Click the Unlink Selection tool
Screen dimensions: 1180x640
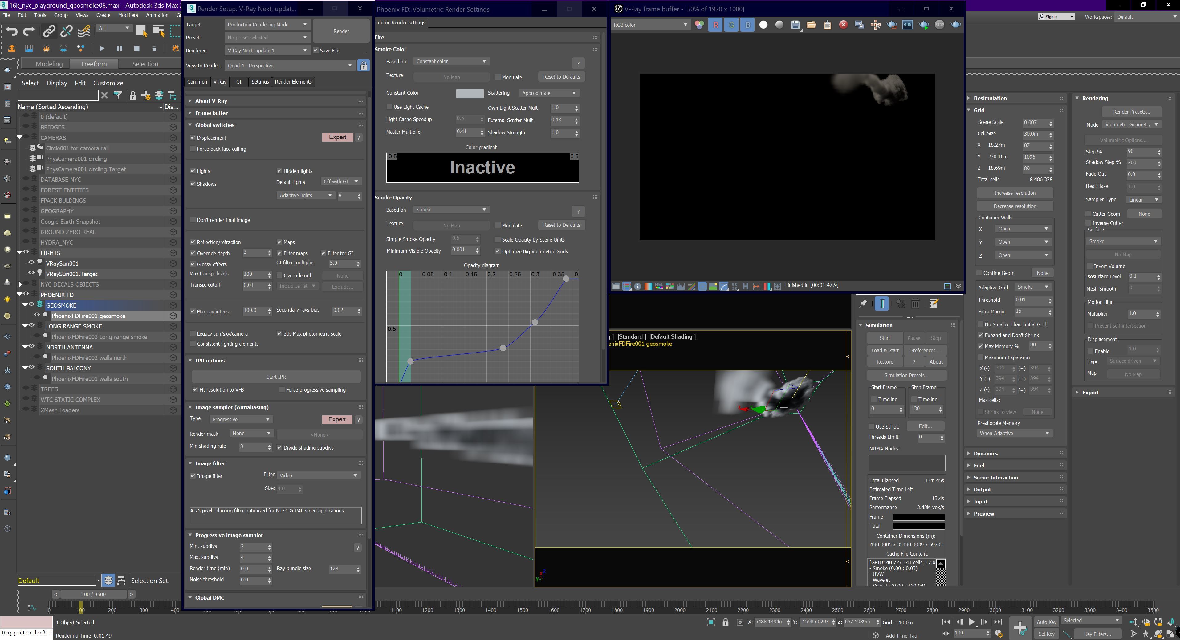pyautogui.click(x=67, y=31)
